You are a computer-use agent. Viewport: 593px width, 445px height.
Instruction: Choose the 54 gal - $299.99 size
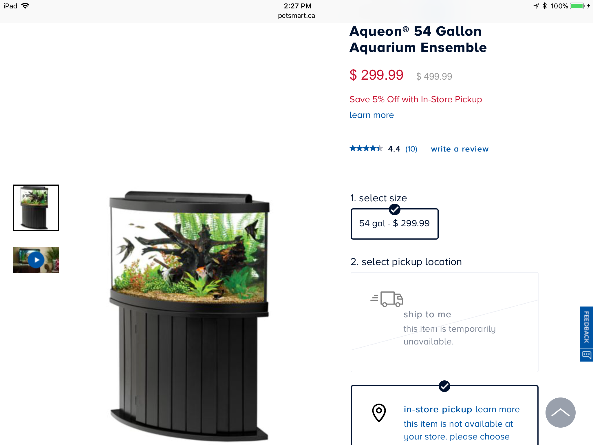point(394,224)
